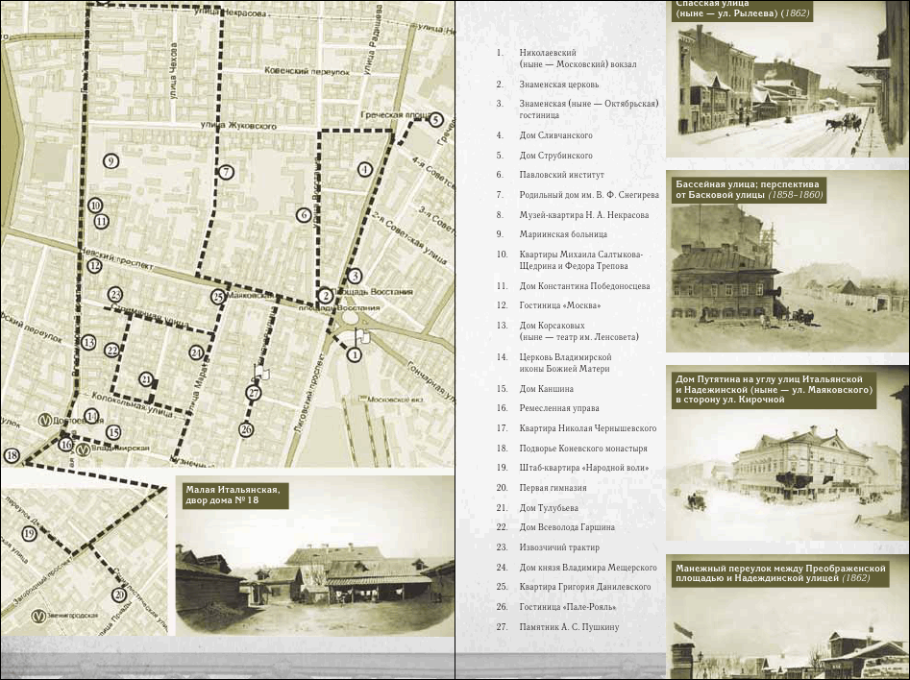Image resolution: width=910 pixels, height=680 pixels.
Task: Click the 'Ковенский переулок' street label
Action: 307,71
